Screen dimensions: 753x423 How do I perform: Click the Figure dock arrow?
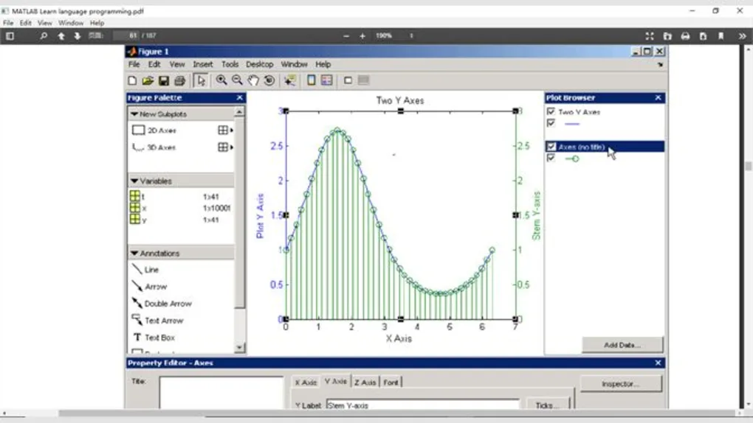[660, 65]
